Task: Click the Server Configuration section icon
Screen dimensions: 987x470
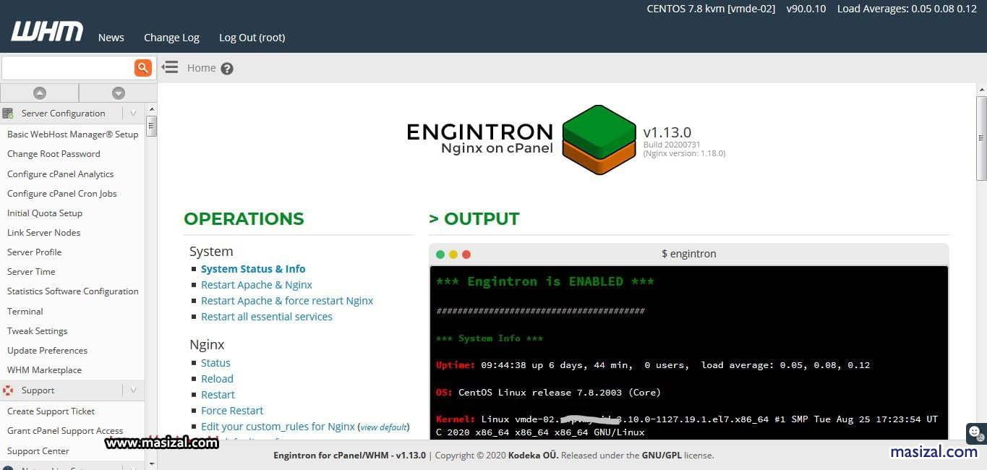Action: click(x=8, y=114)
